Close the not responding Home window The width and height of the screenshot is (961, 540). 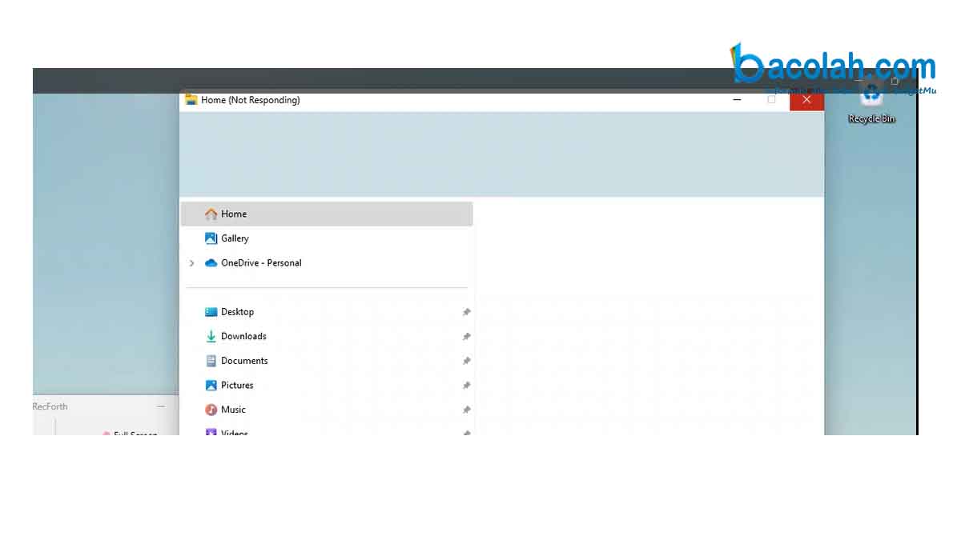tap(806, 100)
